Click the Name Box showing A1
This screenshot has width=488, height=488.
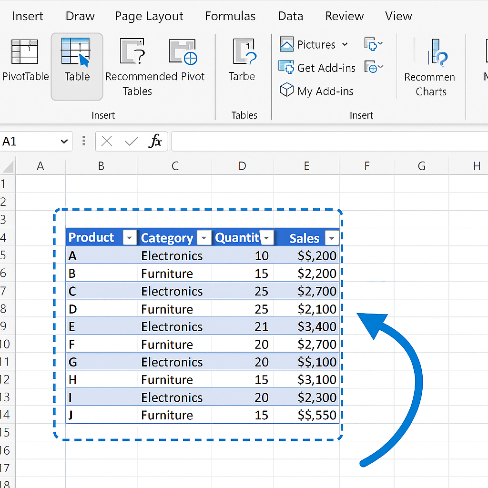[x=36, y=141]
